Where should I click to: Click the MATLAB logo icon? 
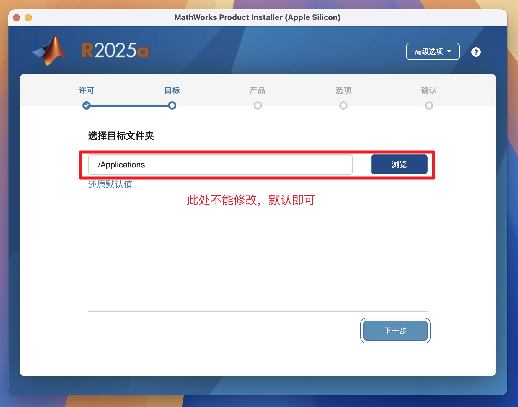(x=49, y=50)
